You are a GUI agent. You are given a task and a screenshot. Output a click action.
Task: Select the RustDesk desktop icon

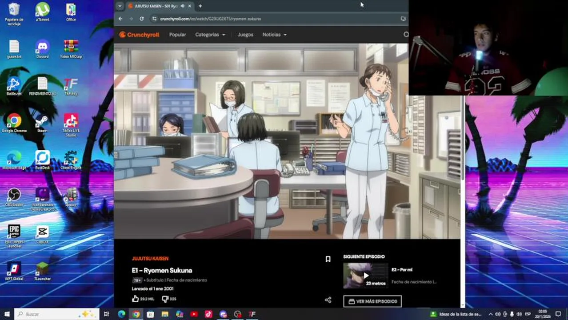tap(43, 160)
